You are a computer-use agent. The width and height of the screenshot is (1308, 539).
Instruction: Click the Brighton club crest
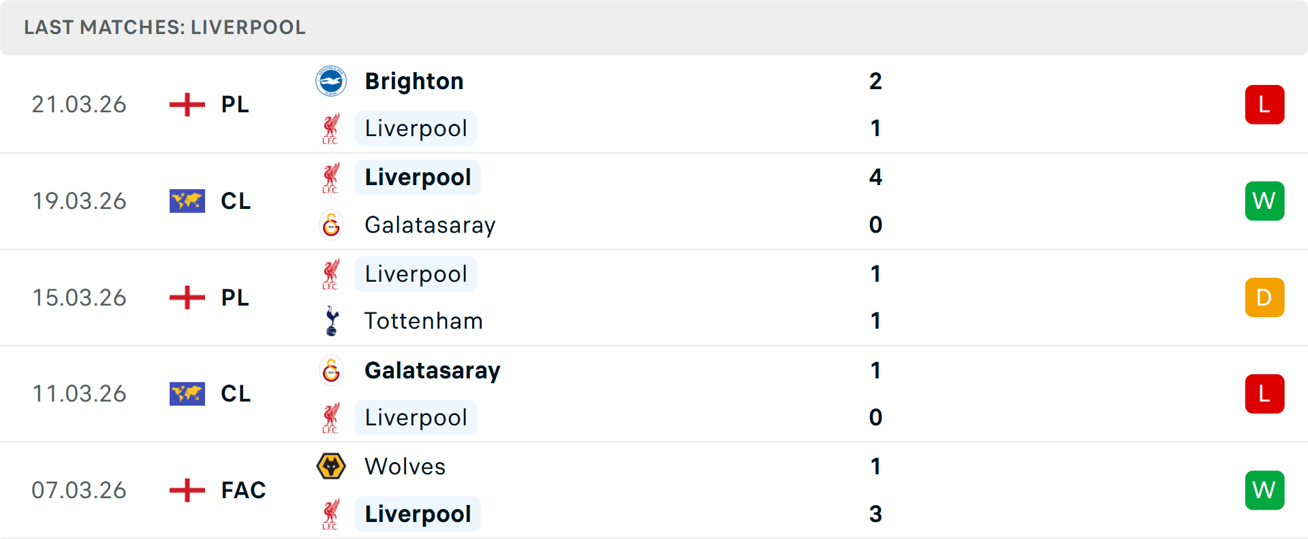pos(332,80)
